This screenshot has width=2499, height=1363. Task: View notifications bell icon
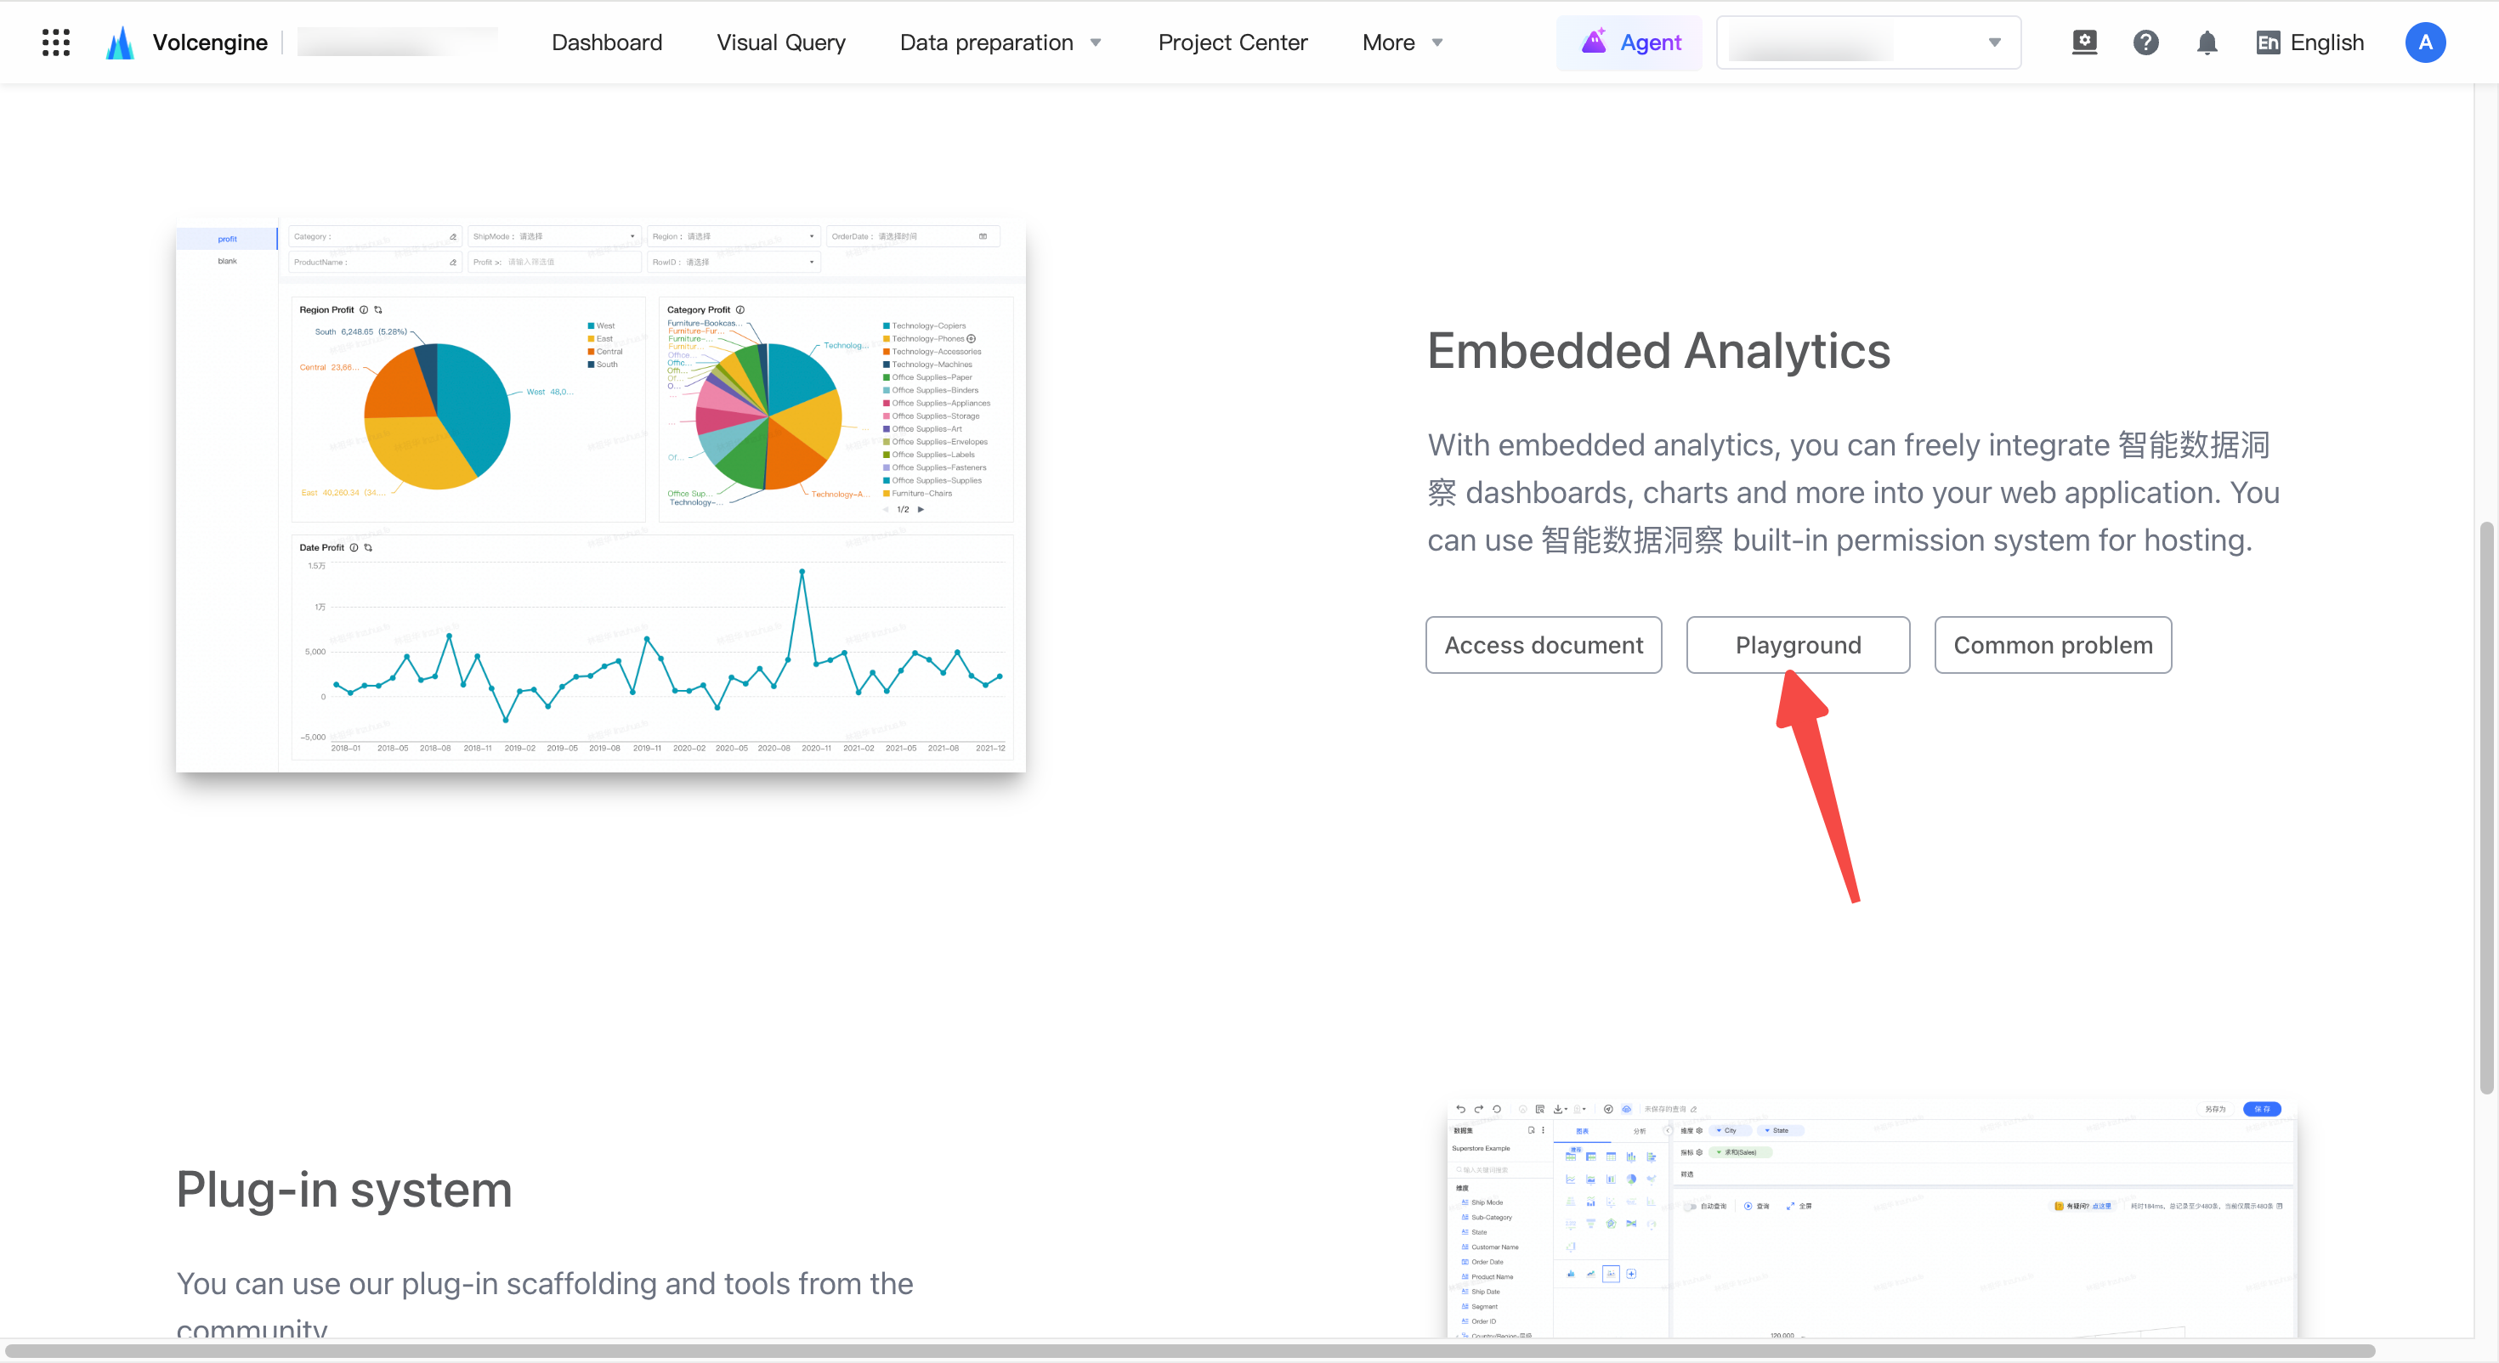pos(2207,42)
